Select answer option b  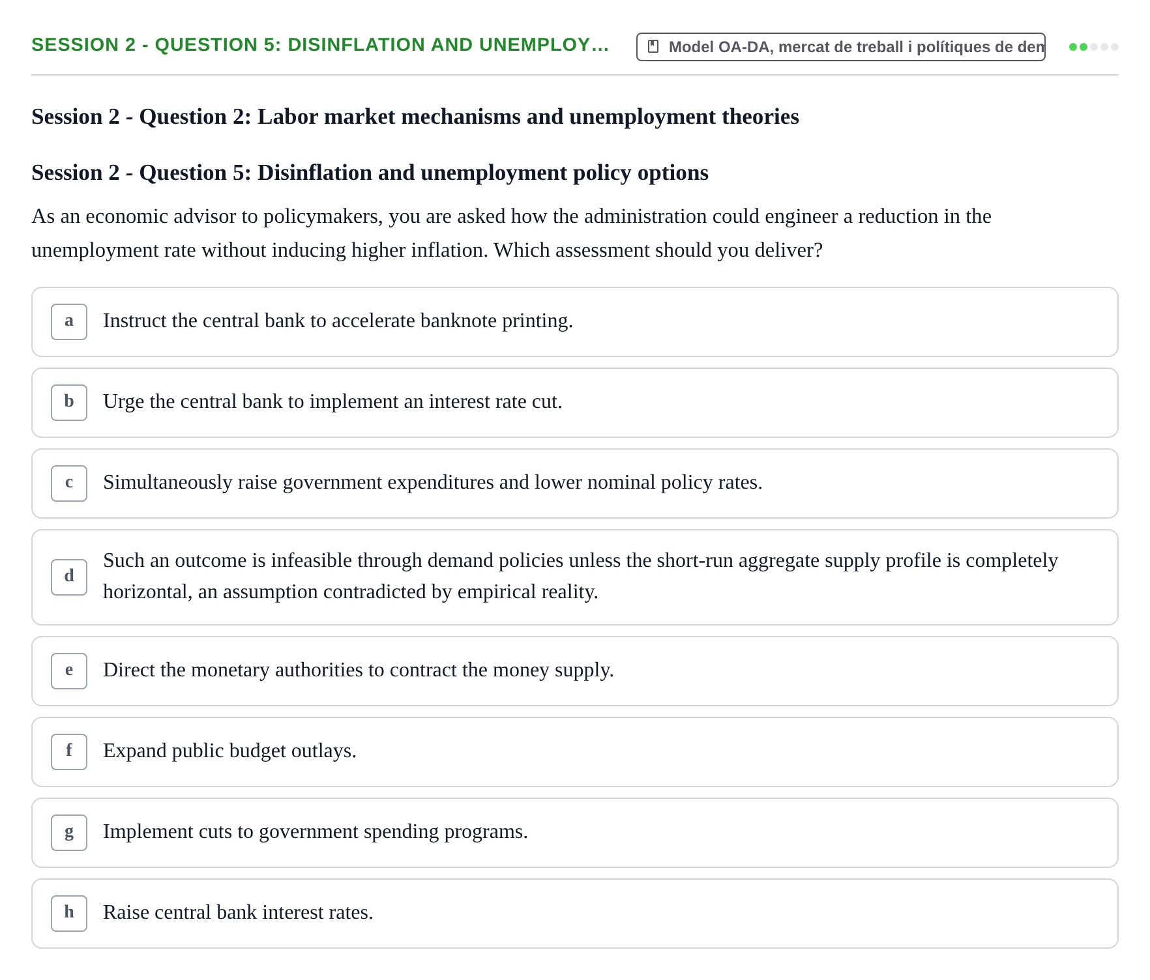point(574,403)
